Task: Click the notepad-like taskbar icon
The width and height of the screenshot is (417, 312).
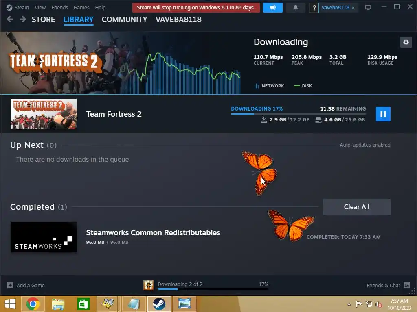Action: (134, 304)
